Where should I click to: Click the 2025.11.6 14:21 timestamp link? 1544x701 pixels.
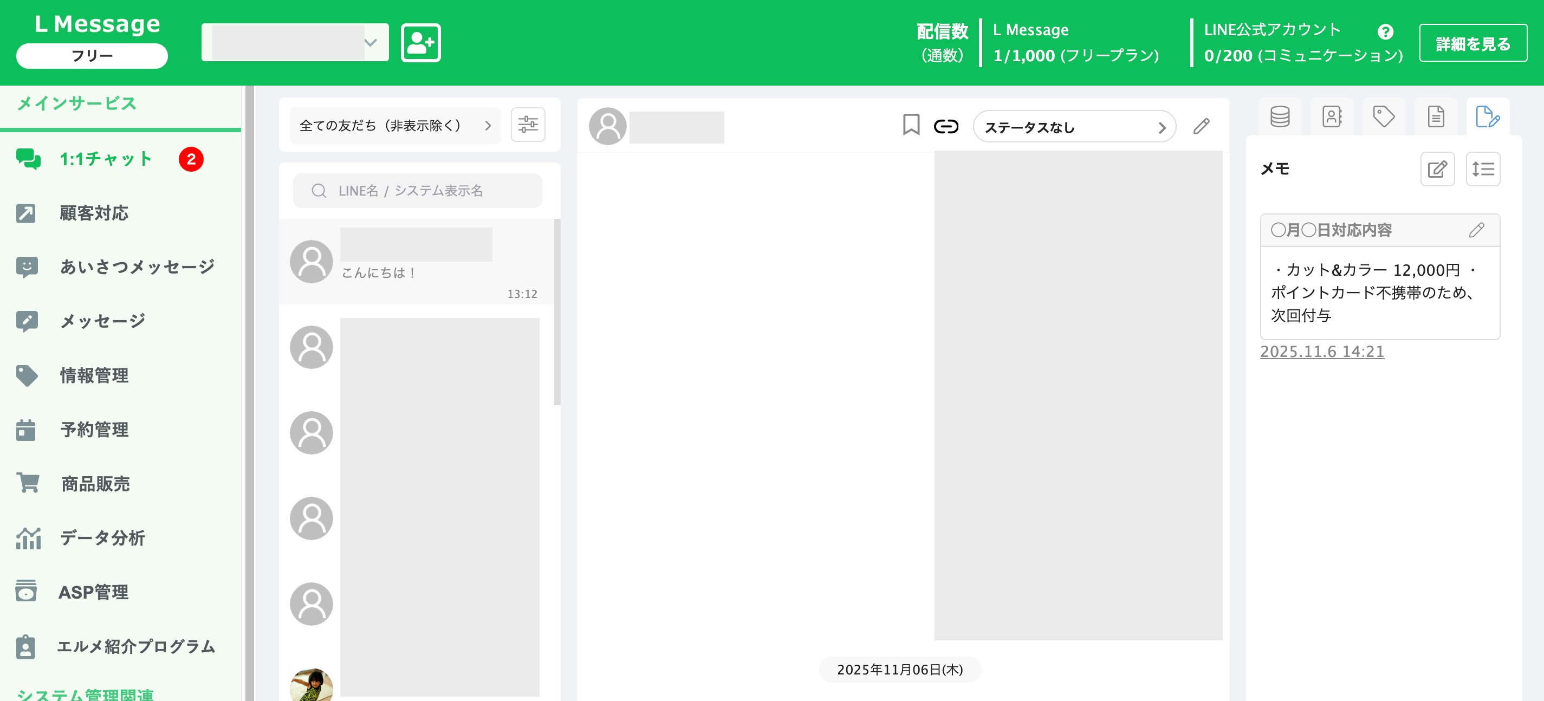(1322, 352)
